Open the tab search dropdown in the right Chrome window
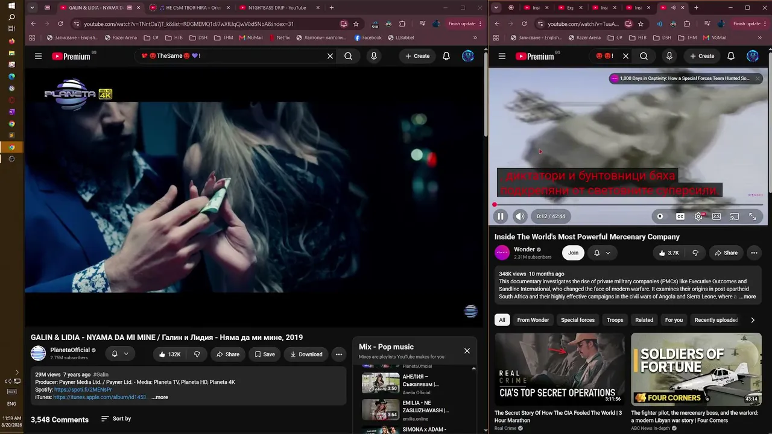772x434 pixels. coord(496,8)
